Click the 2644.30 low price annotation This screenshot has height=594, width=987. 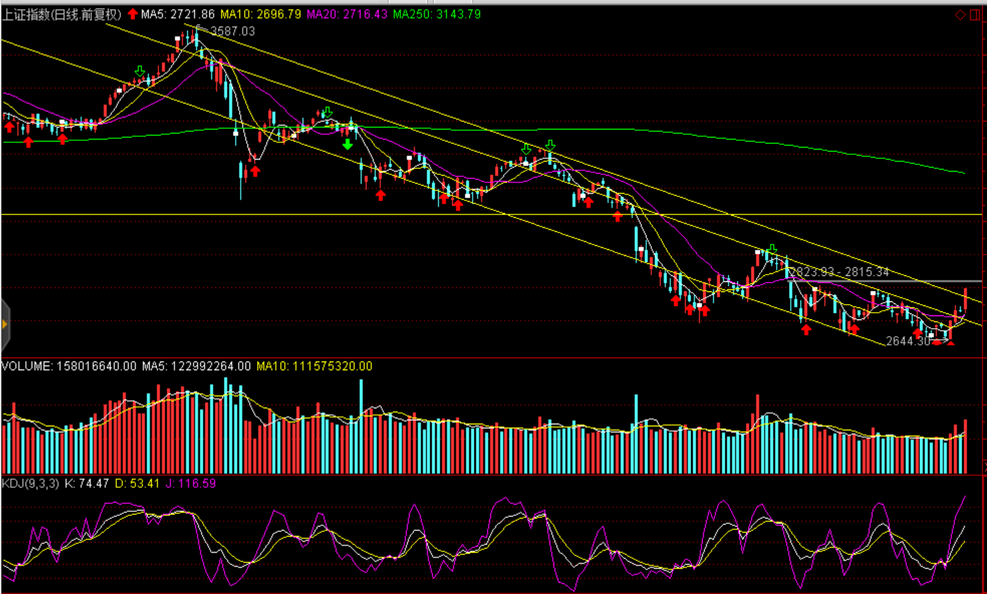[x=908, y=341]
